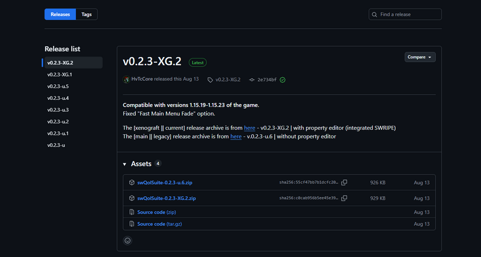Screen dimensions: 481x257
Task: Click file icon for Source code (zip)
Action: [132, 212]
